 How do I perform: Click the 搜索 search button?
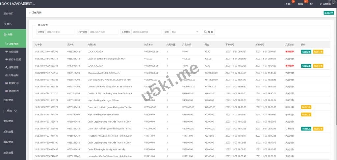point(208,32)
